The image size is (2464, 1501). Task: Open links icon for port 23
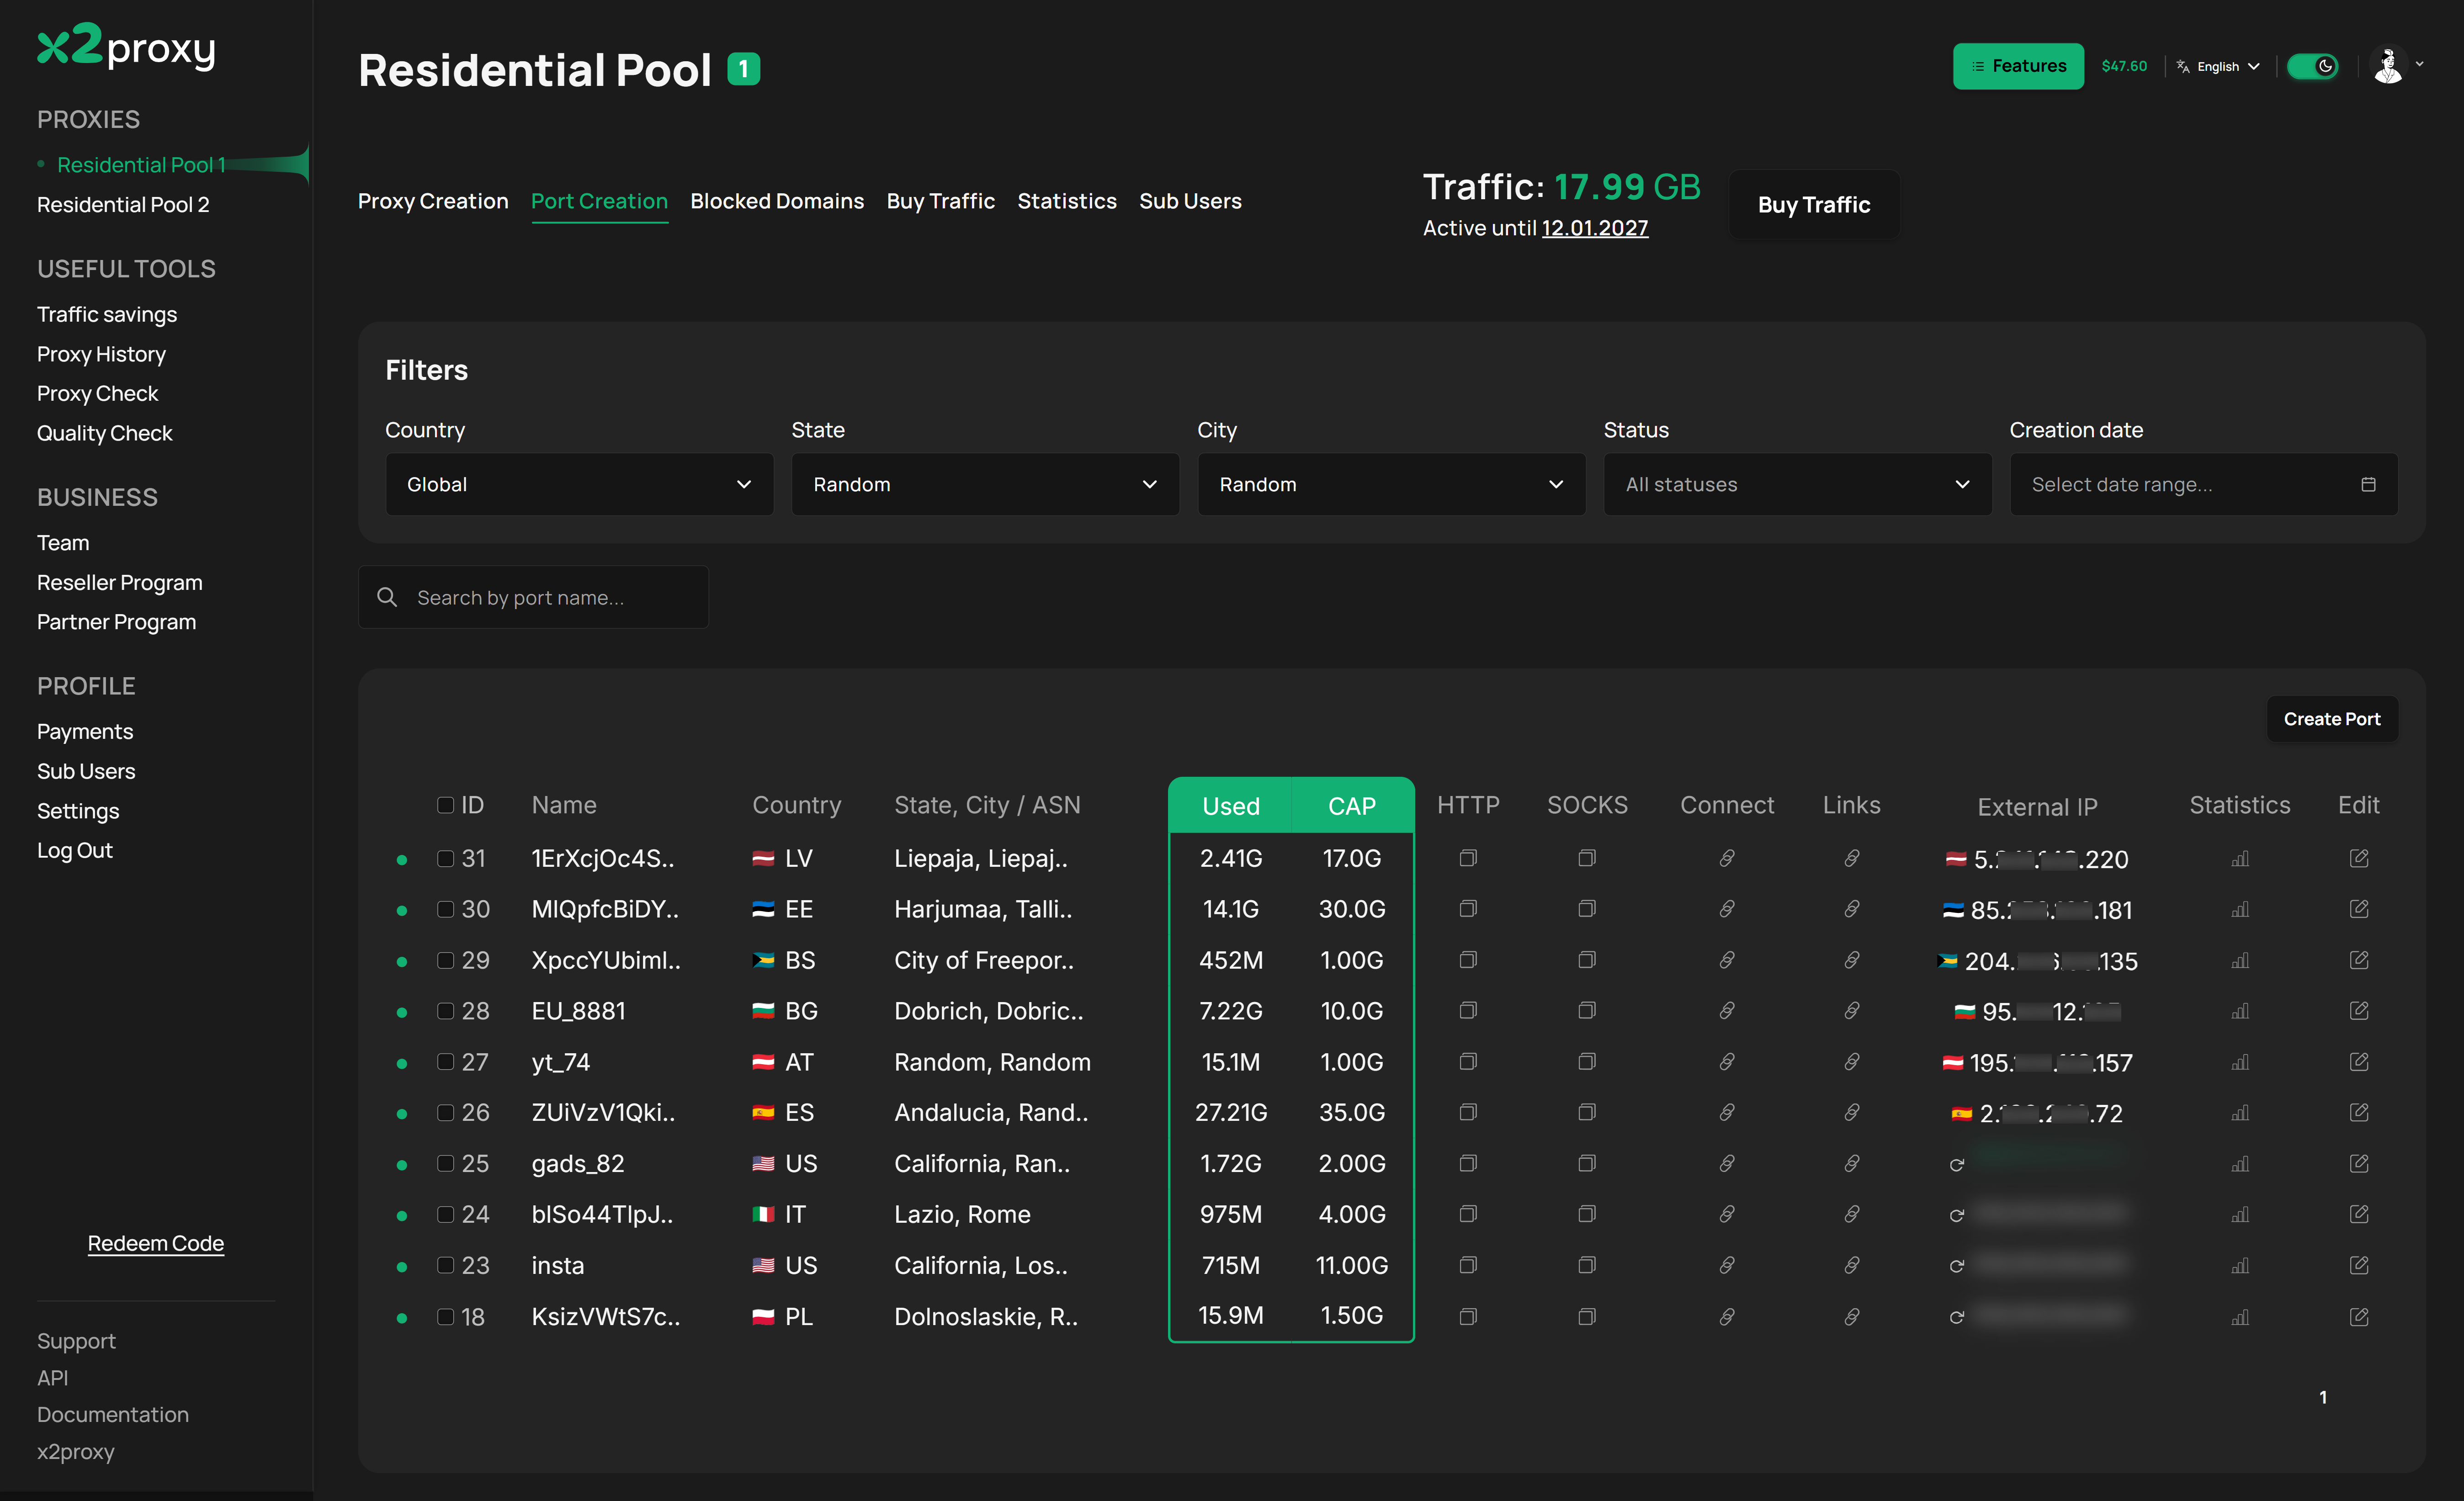(x=1852, y=1265)
